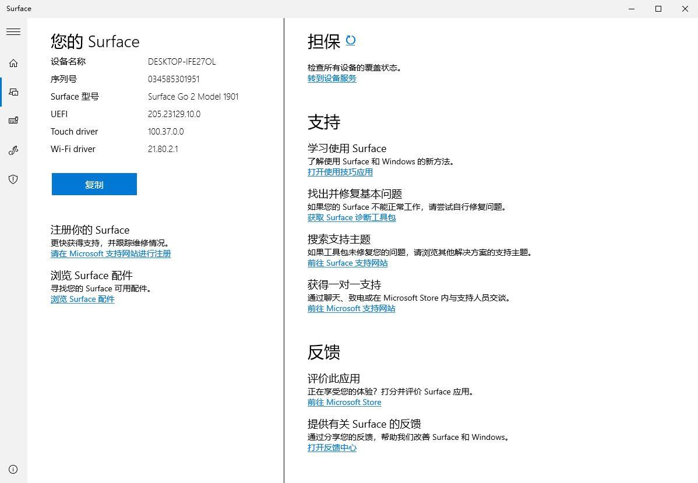
Task: Open the warranty shield sidebar icon
Action: 13,179
